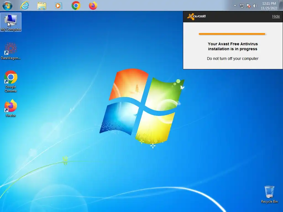
Task: Open the clock showing 12:11 PM
Action: point(269,6)
